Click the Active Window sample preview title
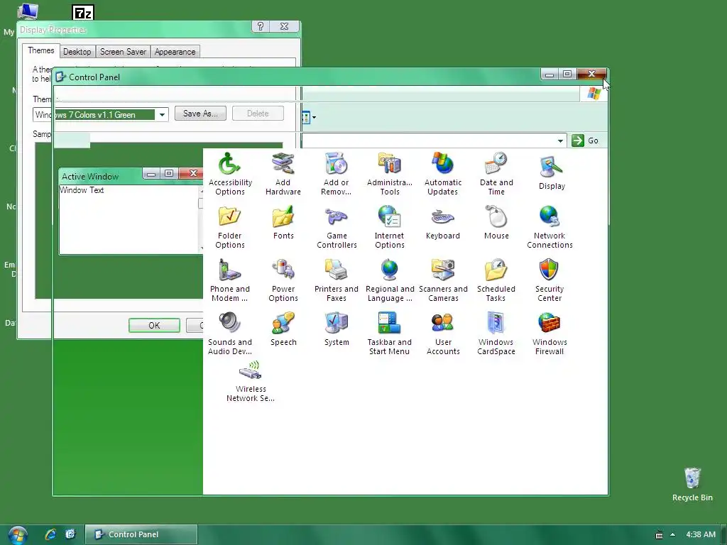Viewport: 727px width, 545px height. [x=90, y=177]
